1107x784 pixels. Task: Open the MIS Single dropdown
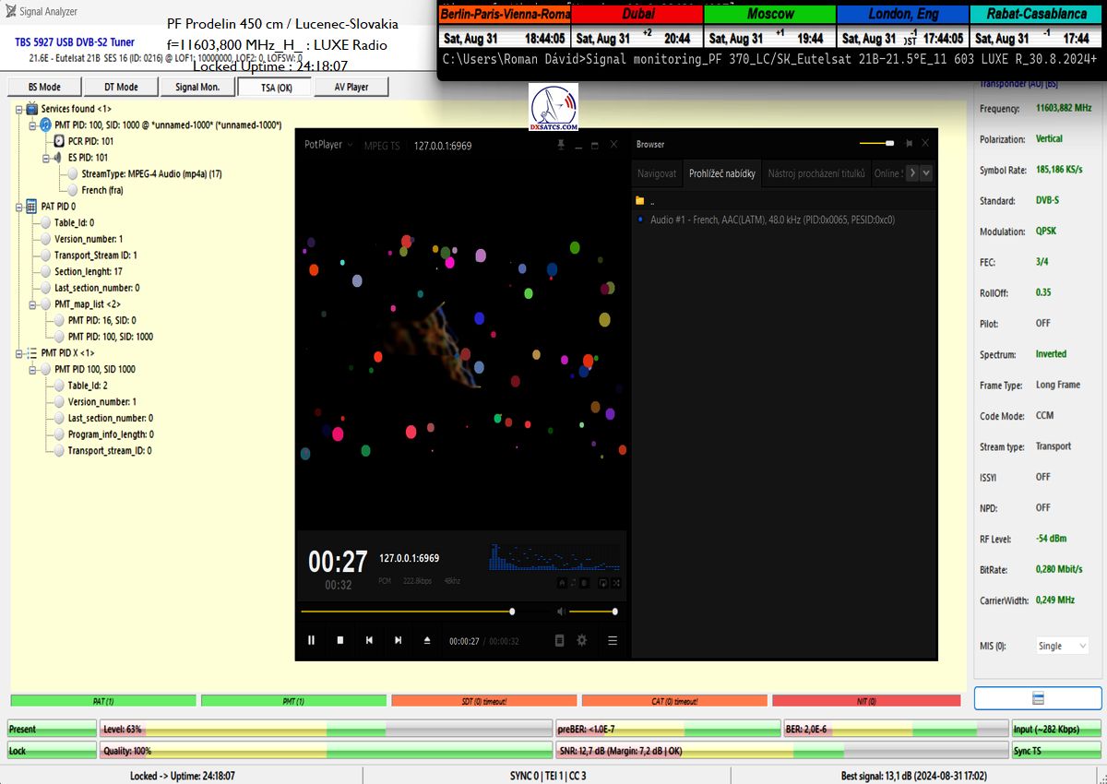click(1062, 646)
